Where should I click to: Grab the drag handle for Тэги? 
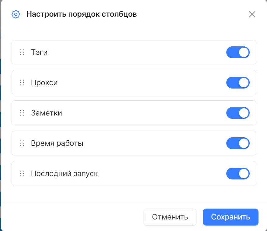(22, 52)
